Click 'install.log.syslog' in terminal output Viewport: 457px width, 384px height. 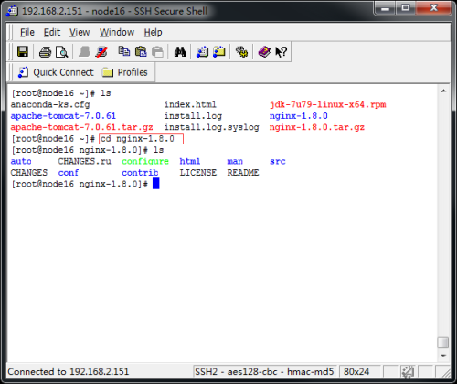[212, 127]
